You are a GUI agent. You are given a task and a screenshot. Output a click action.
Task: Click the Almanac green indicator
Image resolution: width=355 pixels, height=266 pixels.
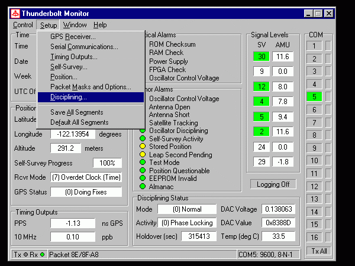tap(143, 186)
